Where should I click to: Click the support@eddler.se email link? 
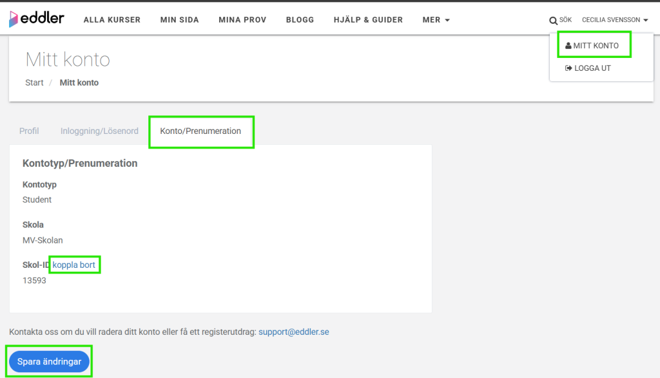pyautogui.click(x=293, y=332)
